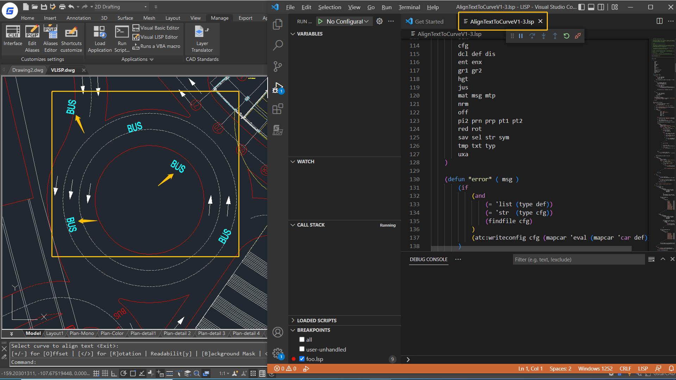676x380 pixels.
Task: Click the Get Started tab
Action: click(x=428, y=21)
